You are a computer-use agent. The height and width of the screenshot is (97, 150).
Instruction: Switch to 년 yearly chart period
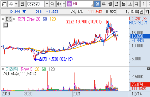coord(117,4)
